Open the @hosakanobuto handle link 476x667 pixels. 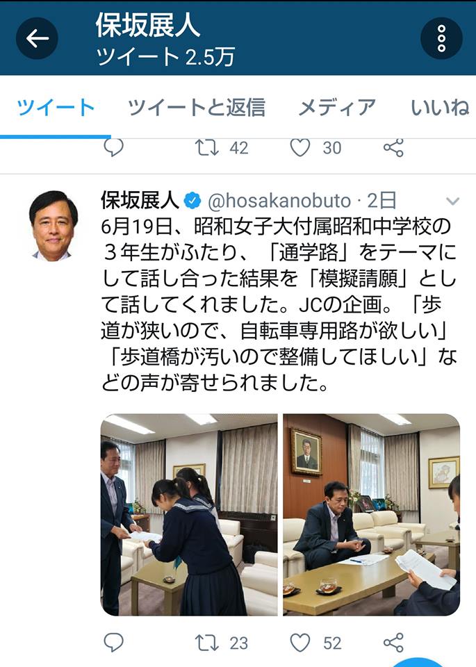(279, 201)
